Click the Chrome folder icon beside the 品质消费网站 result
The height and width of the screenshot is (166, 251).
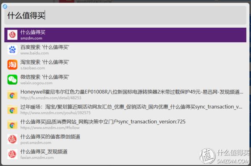(x=12, y=124)
